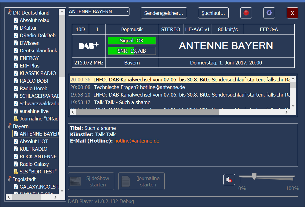Click the Bayern ensemble antenna icon
Viewport: 305px width, 207px height.
9,126
